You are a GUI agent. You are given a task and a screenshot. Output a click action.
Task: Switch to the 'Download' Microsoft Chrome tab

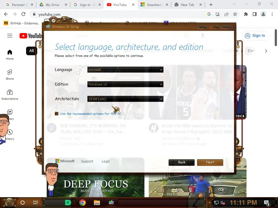pyautogui.click(x=154, y=5)
